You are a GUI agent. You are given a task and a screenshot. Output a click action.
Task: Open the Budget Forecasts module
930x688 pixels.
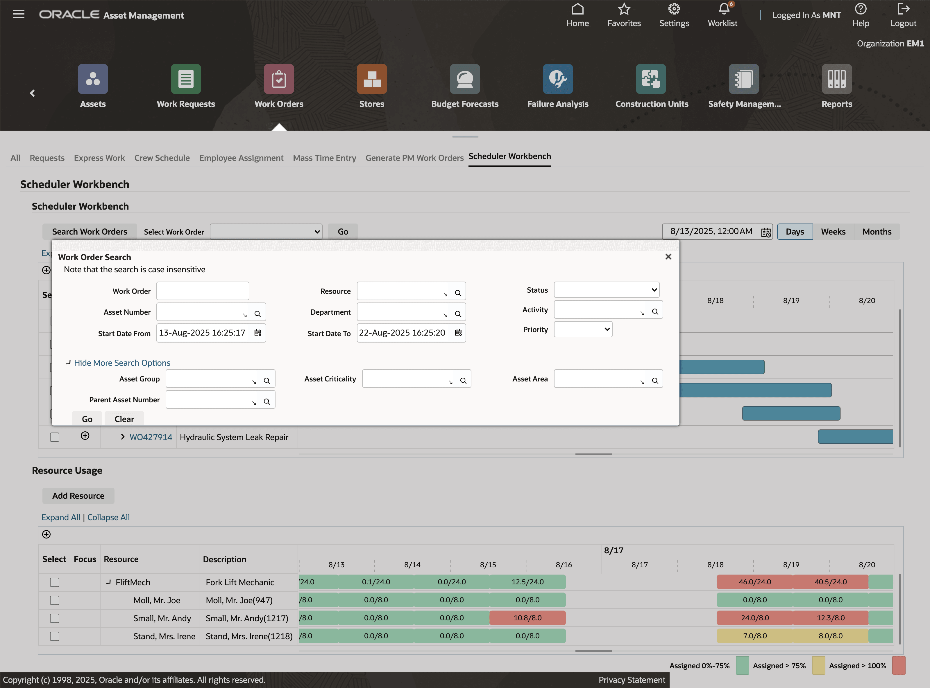click(x=464, y=85)
